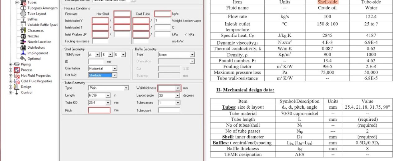Click the 'Shell-side' highlighted header cell

(x=327, y=2)
